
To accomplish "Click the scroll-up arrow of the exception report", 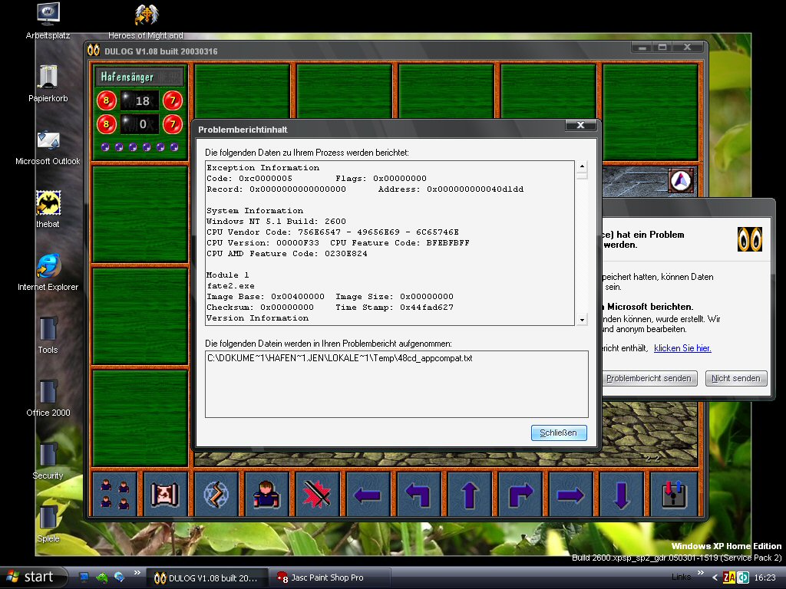I will coord(582,166).
